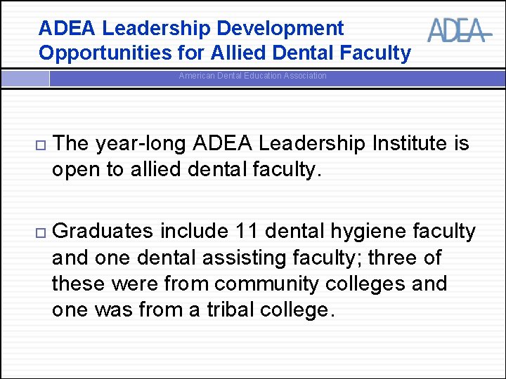Select 'American Dental Education Association' subtitle text
This screenshot has width=506, height=379.
click(252, 76)
